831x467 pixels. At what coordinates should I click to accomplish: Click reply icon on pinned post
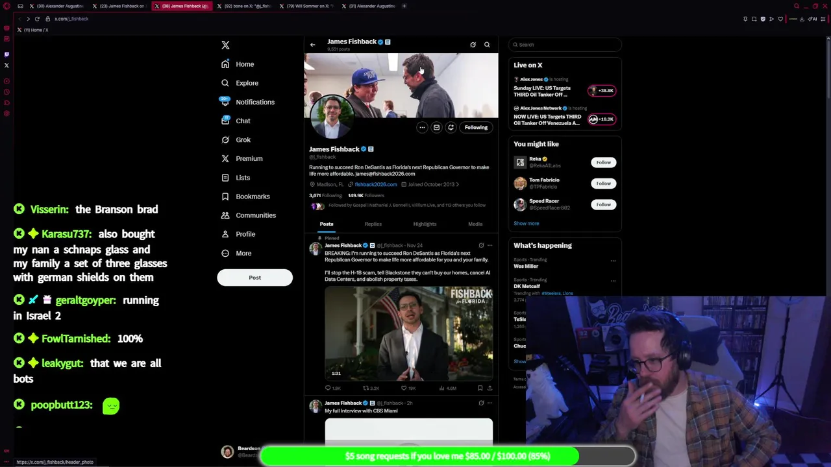(328, 388)
